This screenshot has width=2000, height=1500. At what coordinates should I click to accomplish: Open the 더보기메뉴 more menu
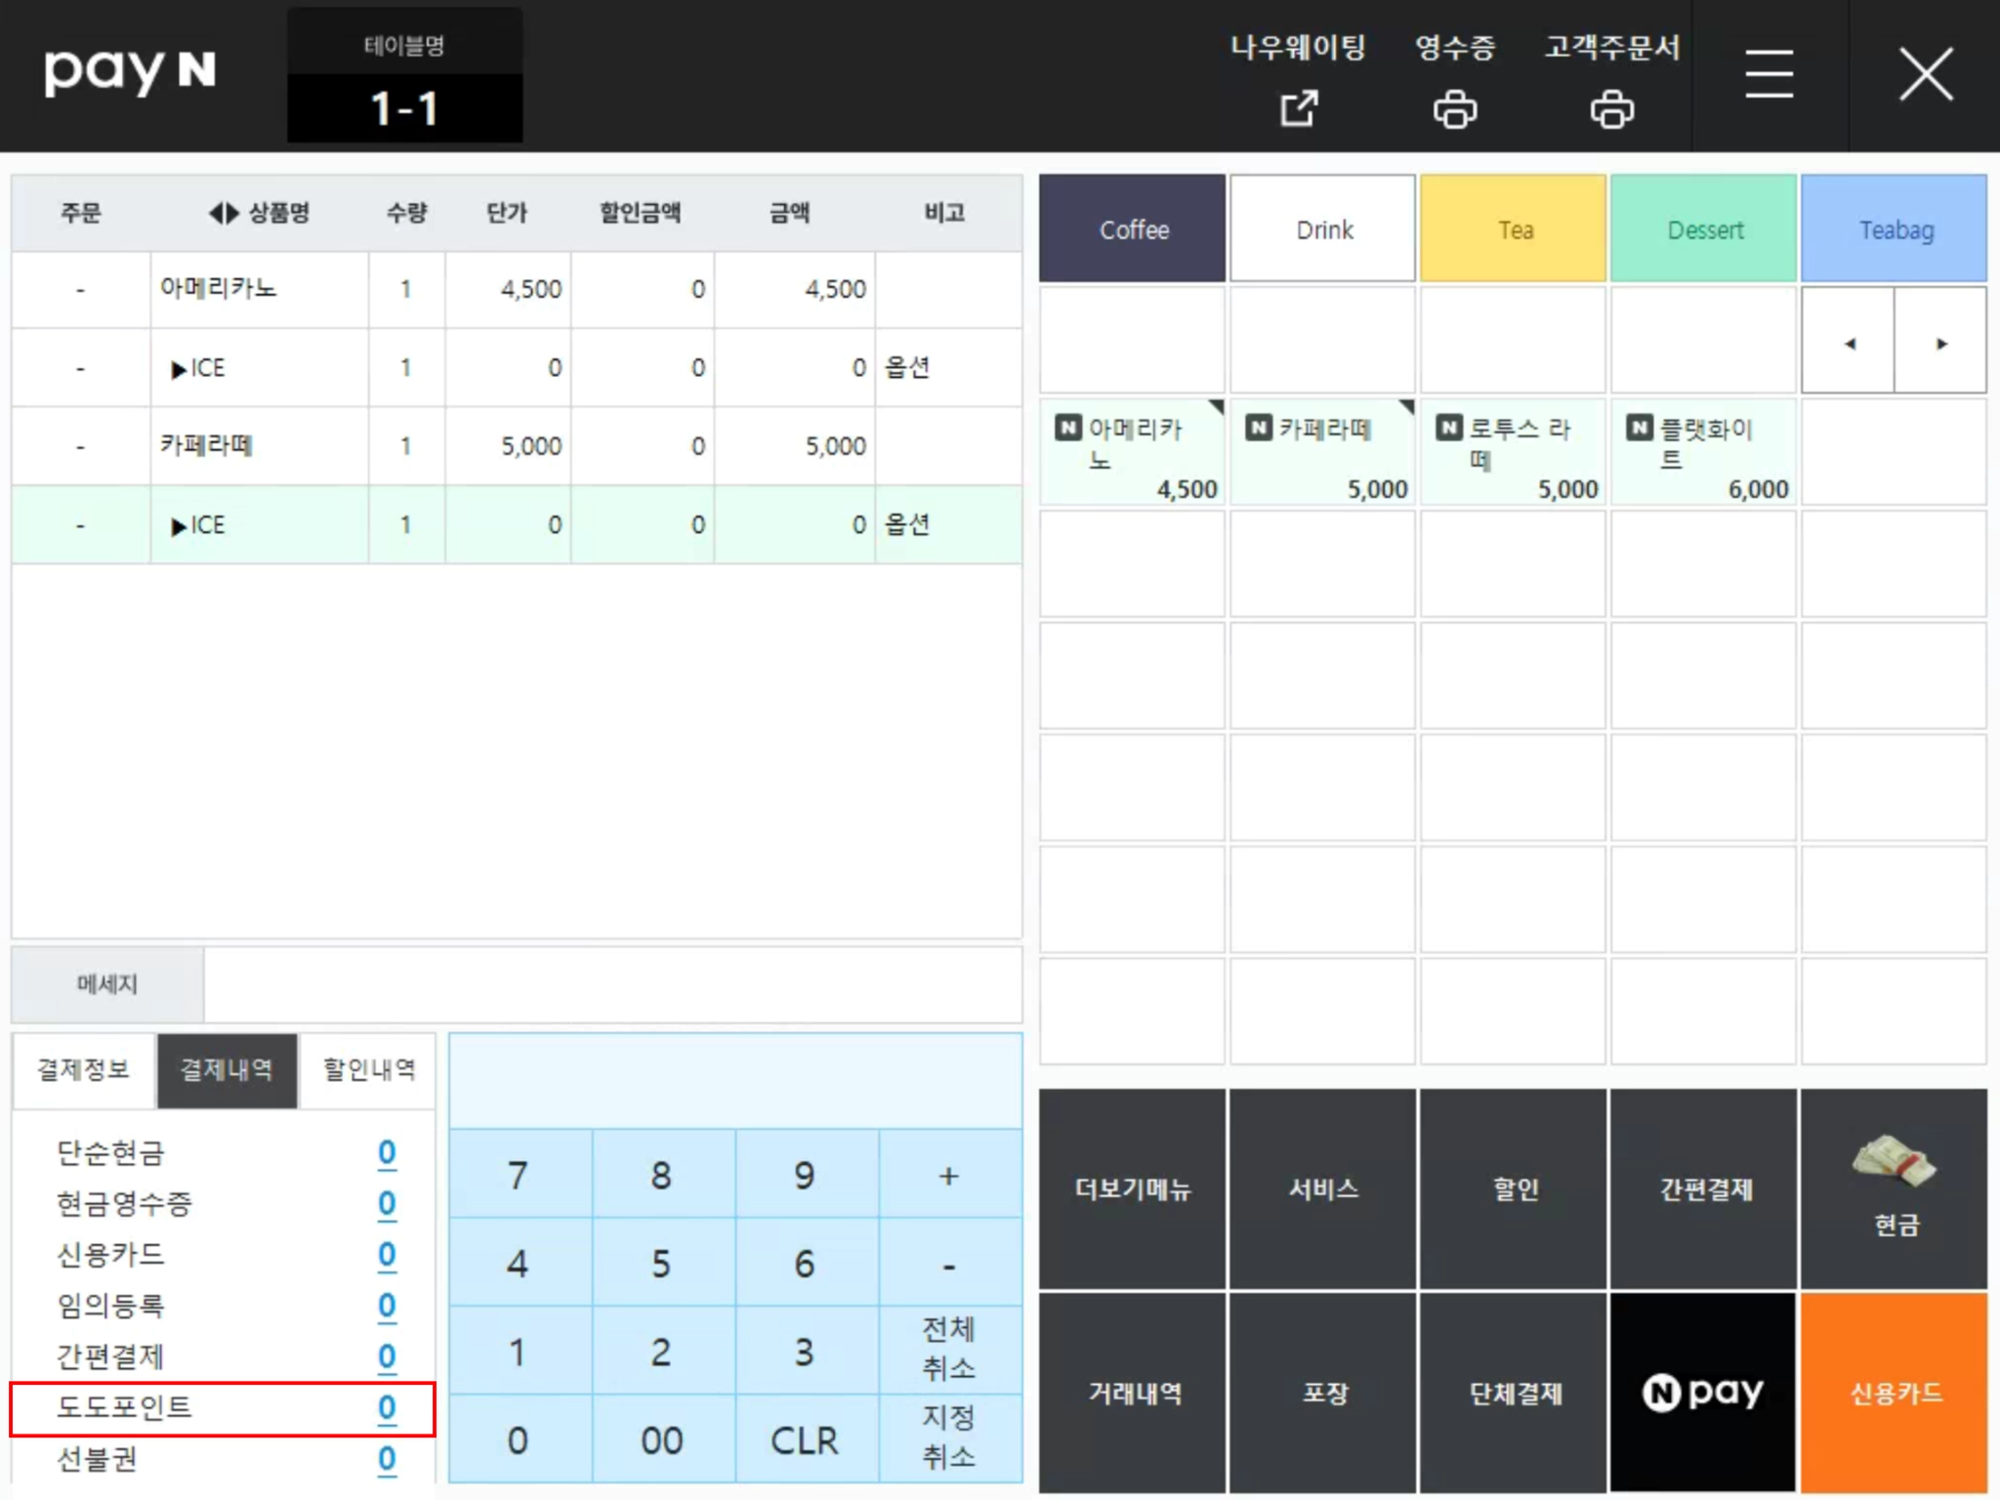(x=1132, y=1188)
